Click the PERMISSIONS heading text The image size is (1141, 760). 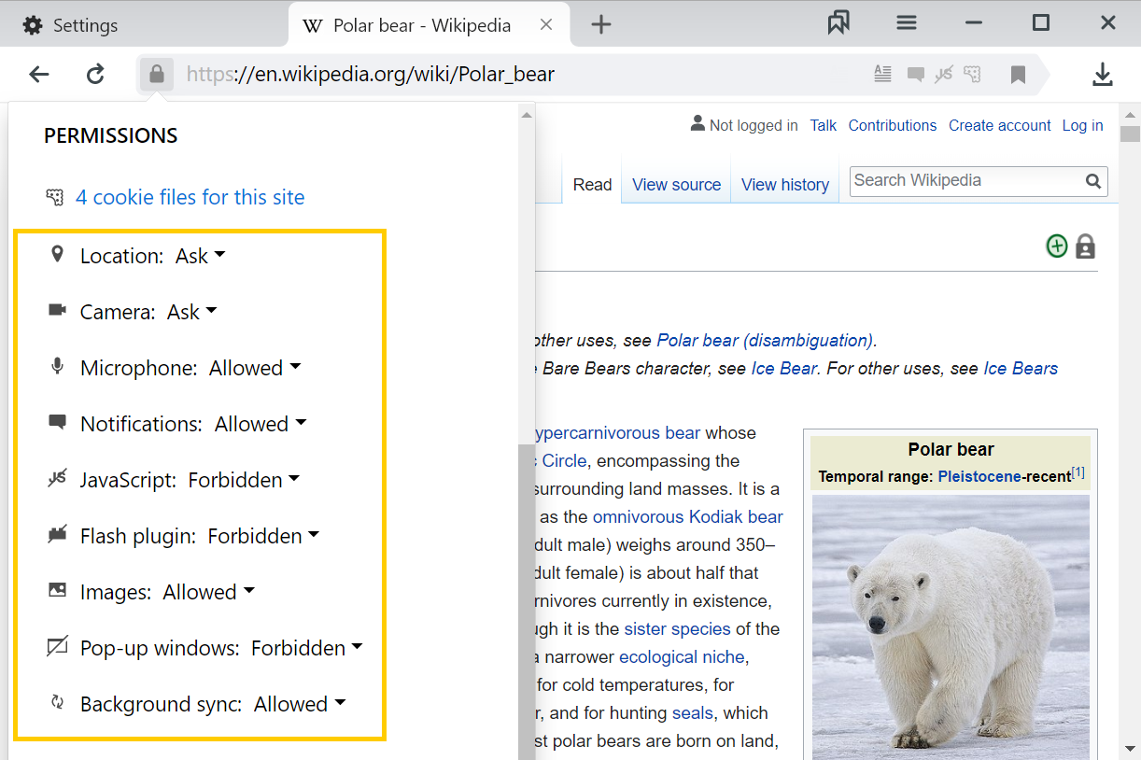click(111, 135)
